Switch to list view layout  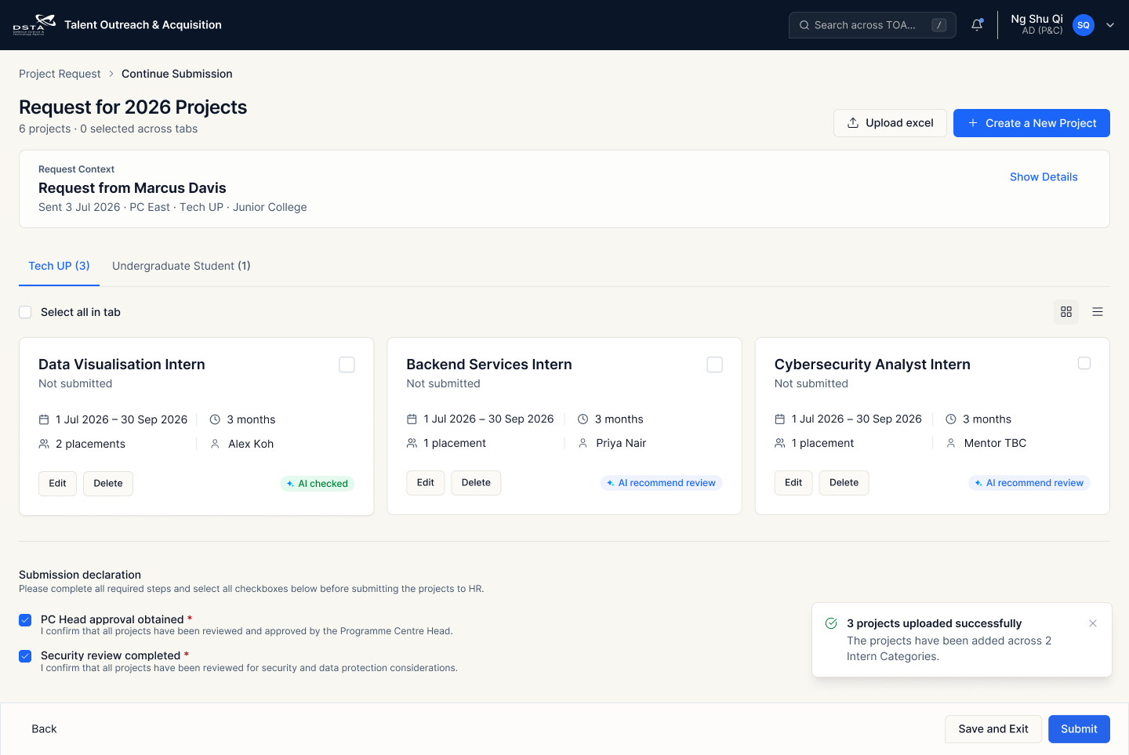point(1098,312)
